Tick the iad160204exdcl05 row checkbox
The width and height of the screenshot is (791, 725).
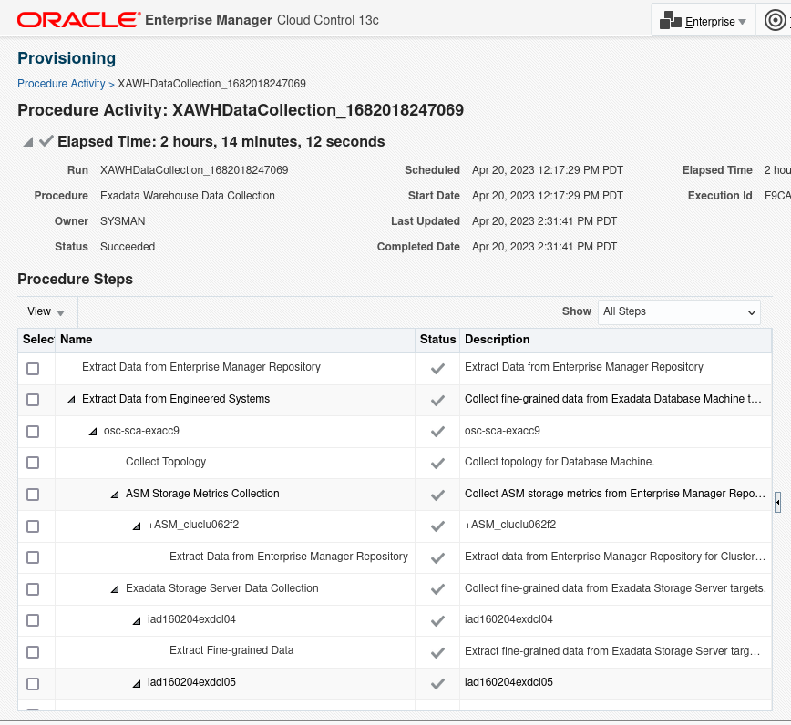point(33,684)
